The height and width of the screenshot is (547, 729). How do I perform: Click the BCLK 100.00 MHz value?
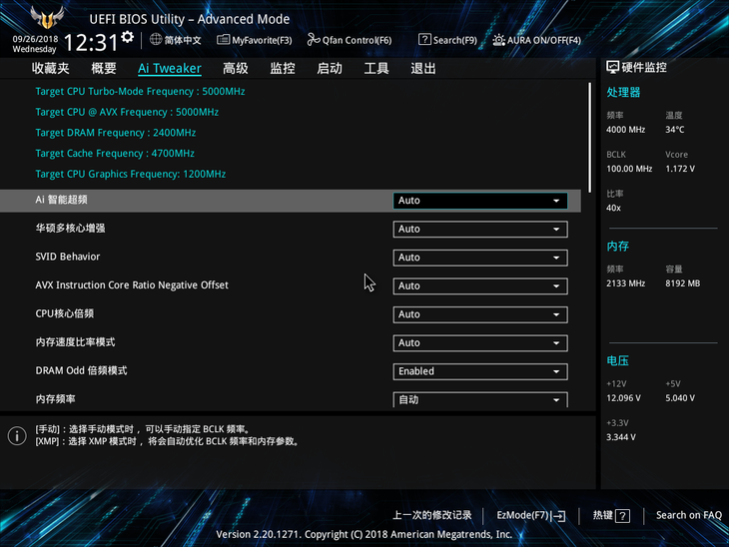629,169
